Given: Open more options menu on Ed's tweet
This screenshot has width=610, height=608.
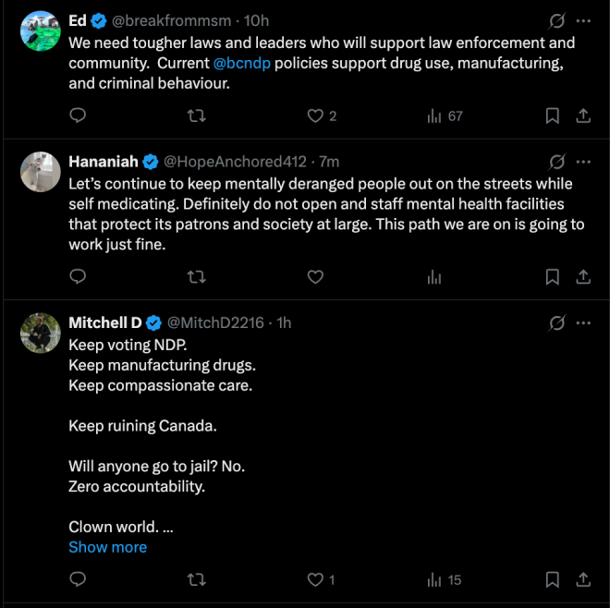Looking at the screenshot, I should click(583, 21).
